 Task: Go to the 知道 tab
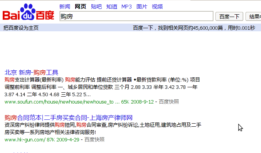pos(112,7)
